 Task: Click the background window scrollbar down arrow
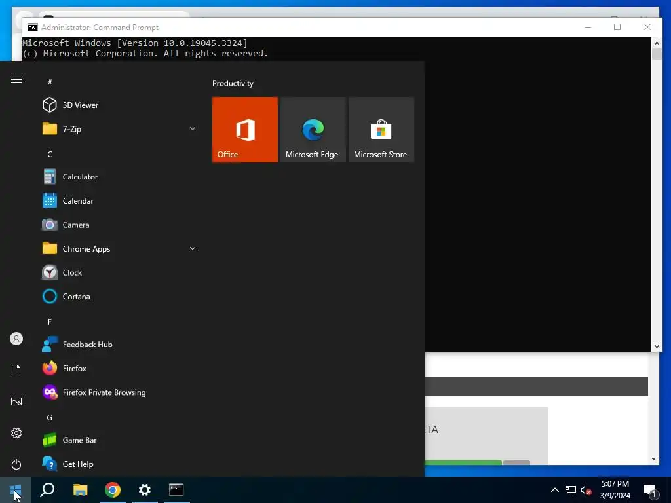653,459
